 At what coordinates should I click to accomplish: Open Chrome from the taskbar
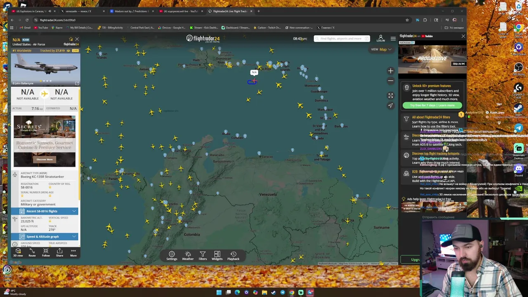[292, 292]
